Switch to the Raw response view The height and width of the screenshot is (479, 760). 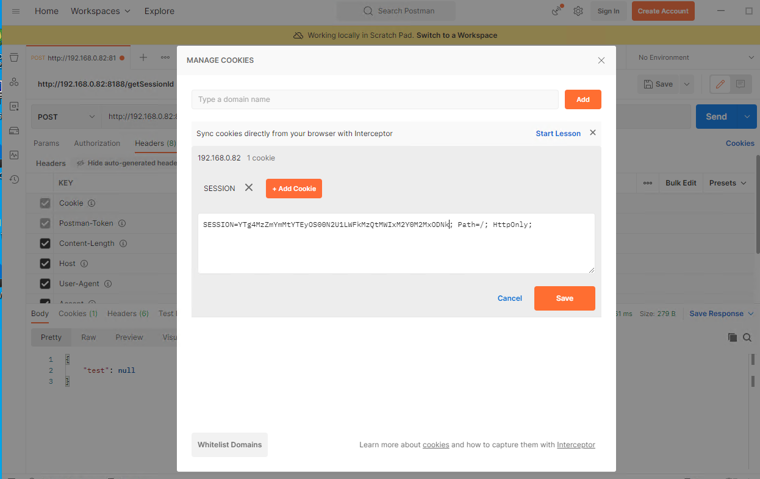pyautogui.click(x=88, y=337)
